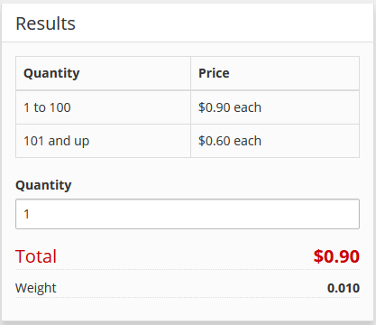The height and width of the screenshot is (325, 376).
Task: Click the Quantity column header
Action: (103, 73)
